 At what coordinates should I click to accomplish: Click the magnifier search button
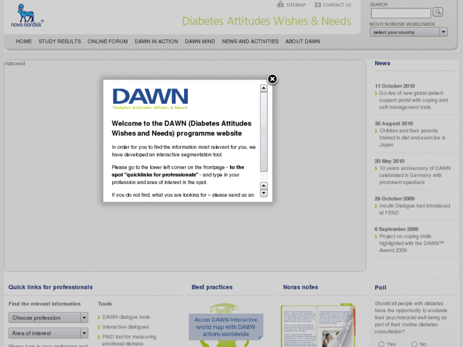coord(438,12)
